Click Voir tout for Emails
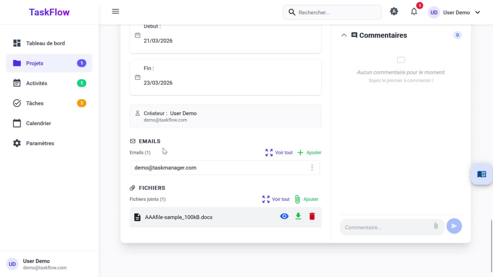The height and width of the screenshot is (277, 493). point(279,153)
